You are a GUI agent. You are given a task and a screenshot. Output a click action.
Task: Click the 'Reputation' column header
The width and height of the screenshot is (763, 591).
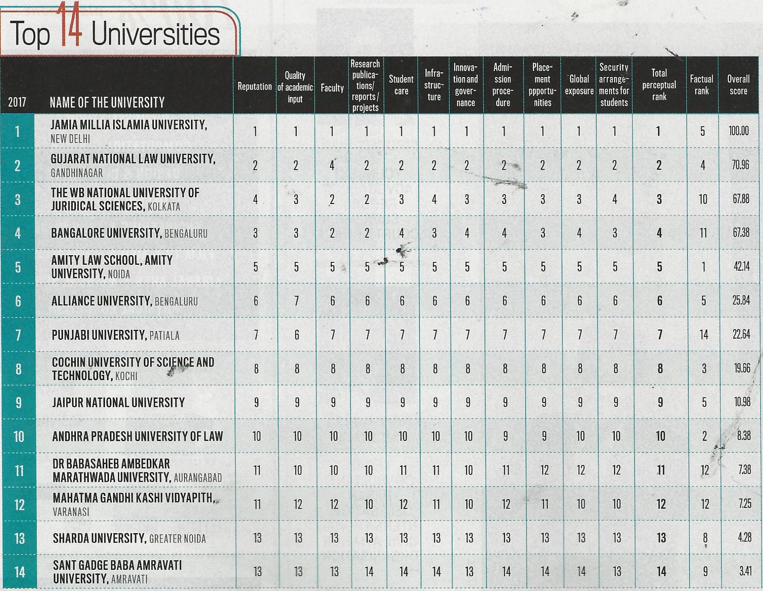click(254, 87)
